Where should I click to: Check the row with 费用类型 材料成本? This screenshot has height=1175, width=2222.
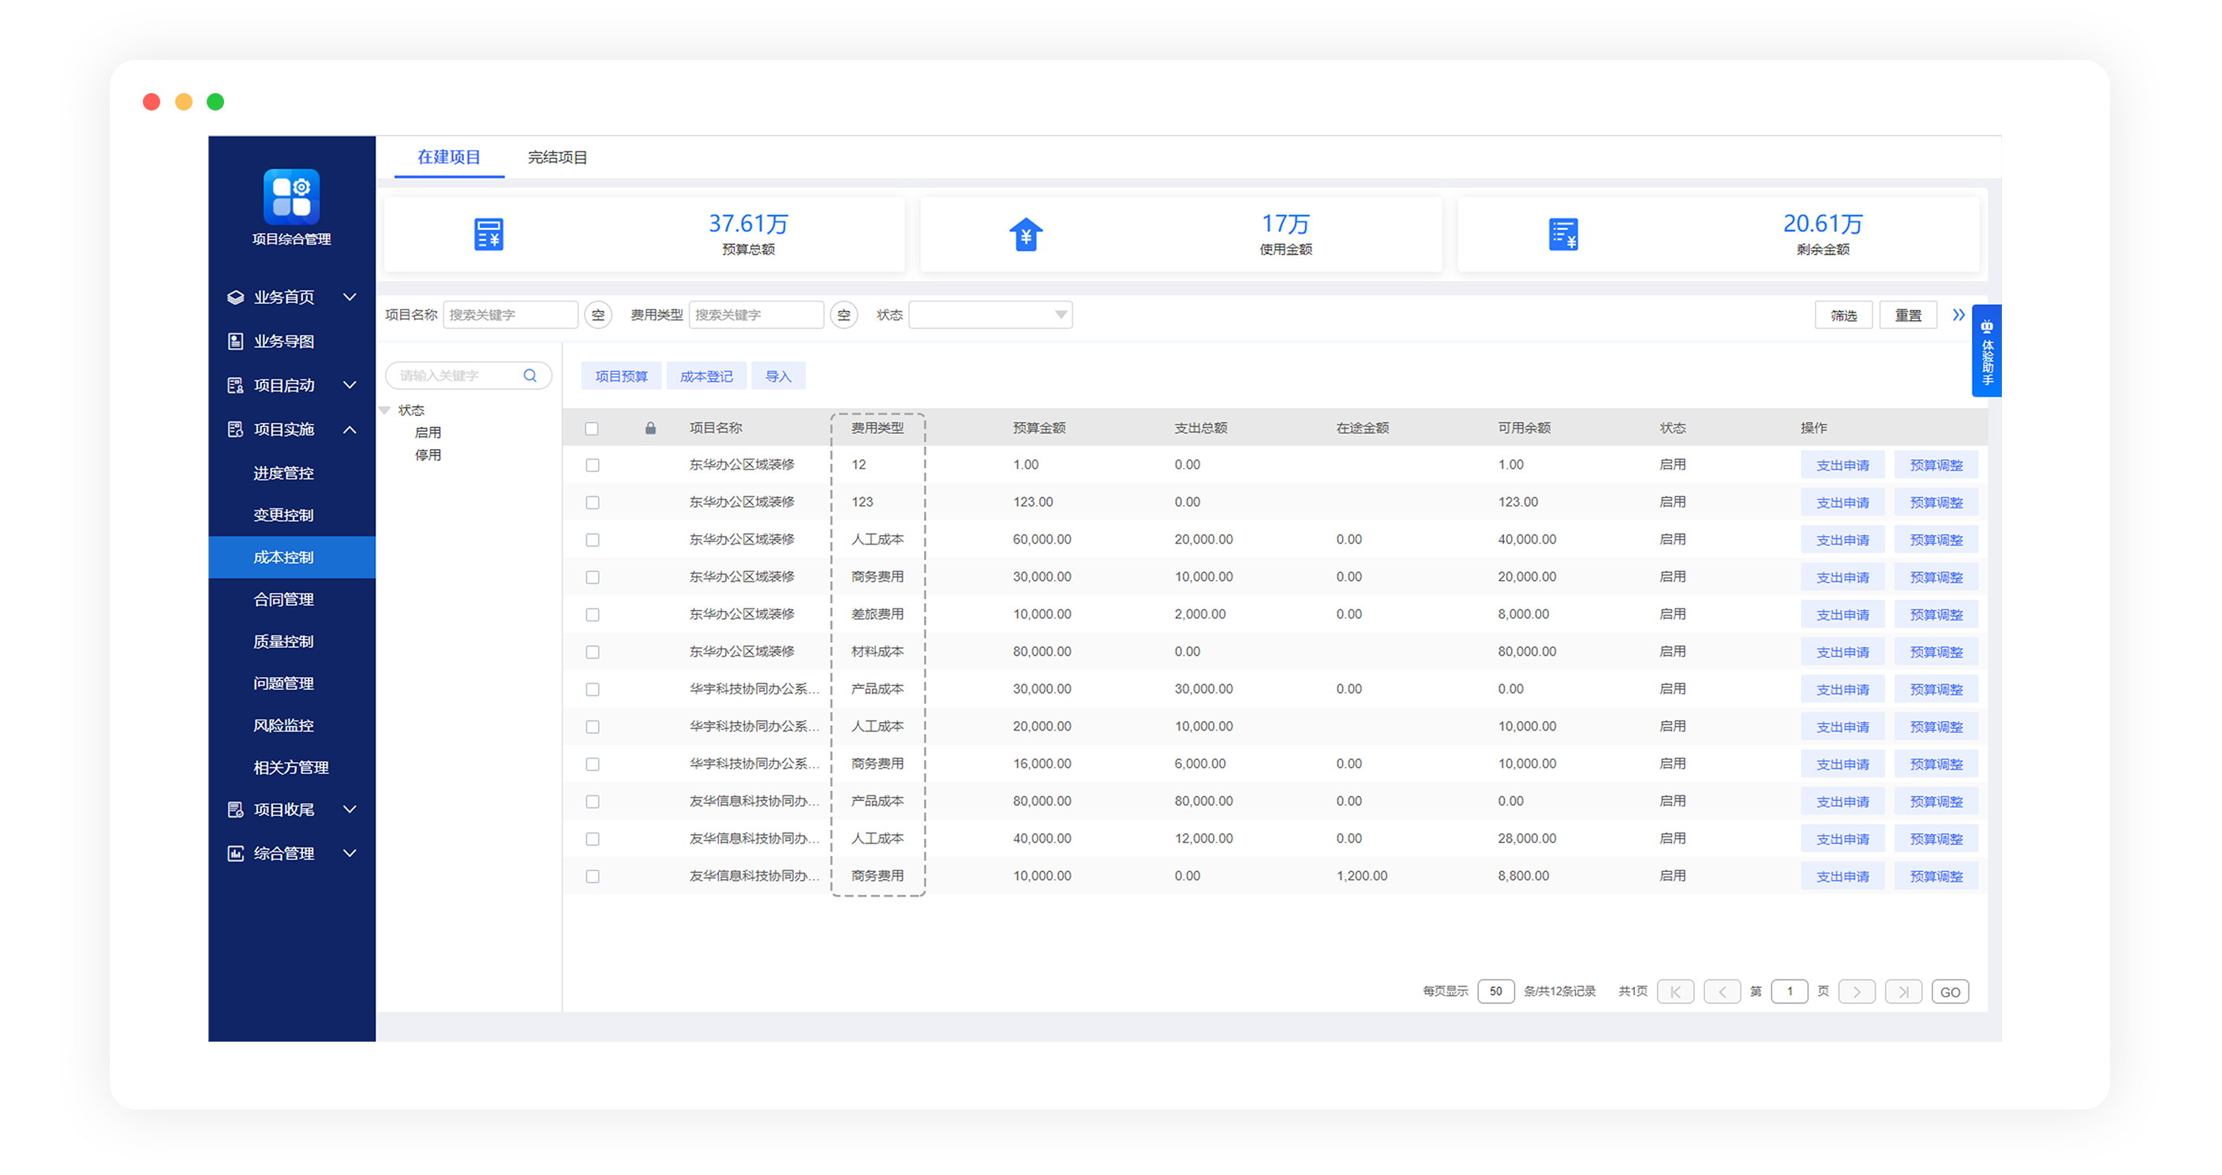tap(592, 652)
